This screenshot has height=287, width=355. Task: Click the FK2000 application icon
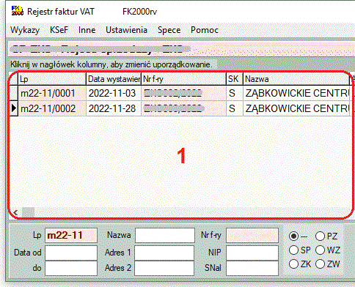point(17,11)
